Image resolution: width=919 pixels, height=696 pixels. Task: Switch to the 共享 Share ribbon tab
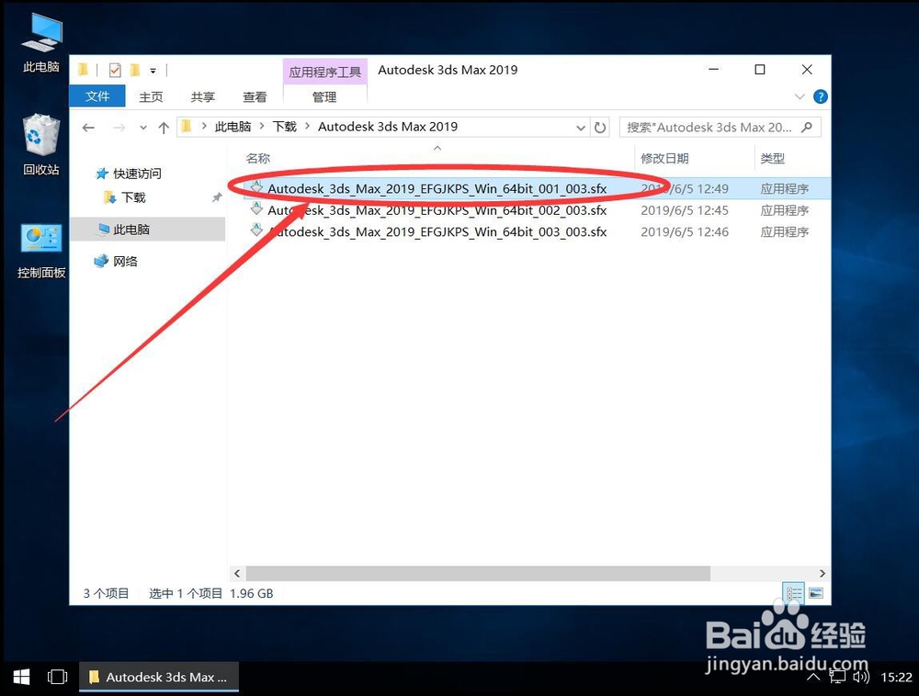pos(203,96)
